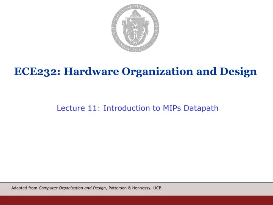Click the subtitle 'Lecture 11: Introduction to MIPs Datapath'
The width and height of the screenshot is (273, 205).
(138, 108)
